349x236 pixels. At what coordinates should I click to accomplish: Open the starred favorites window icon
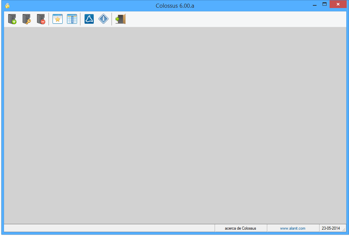58,19
